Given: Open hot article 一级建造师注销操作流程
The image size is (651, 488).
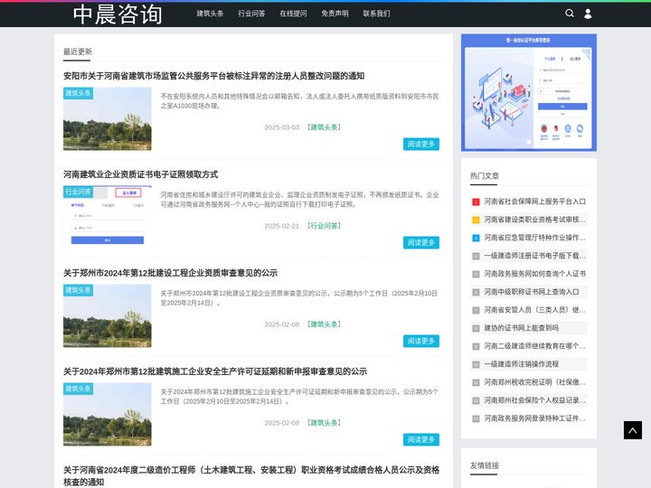Looking at the screenshot, I should pyautogui.click(x=521, y=364).
